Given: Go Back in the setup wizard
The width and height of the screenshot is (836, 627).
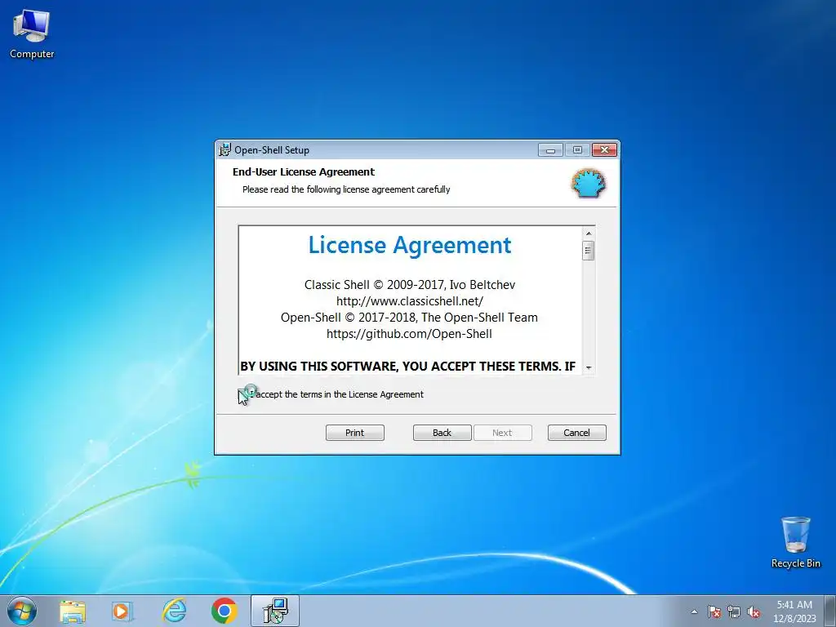Looking at the screenshot, I should (442, 433).
